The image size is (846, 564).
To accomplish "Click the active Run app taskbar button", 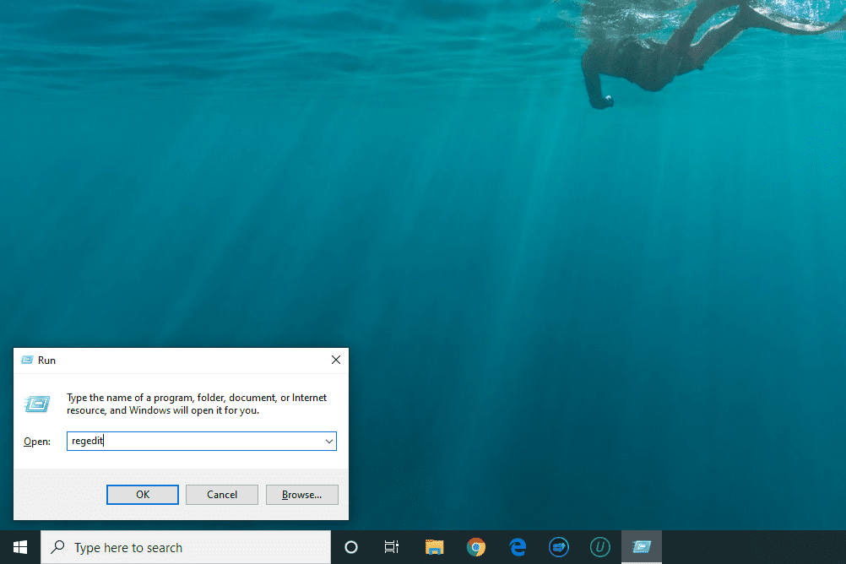I will point(642,547).
